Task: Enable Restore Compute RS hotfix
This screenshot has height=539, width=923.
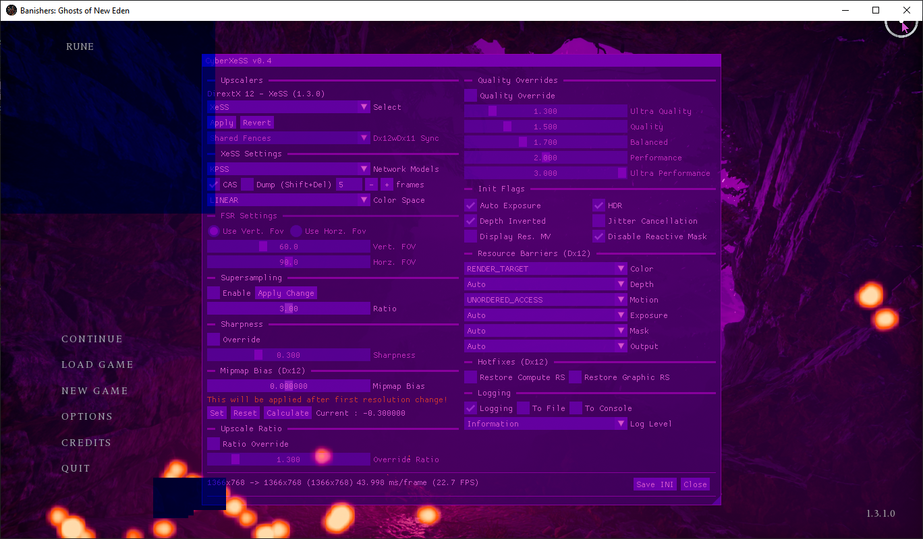Action: coord(470,377)
